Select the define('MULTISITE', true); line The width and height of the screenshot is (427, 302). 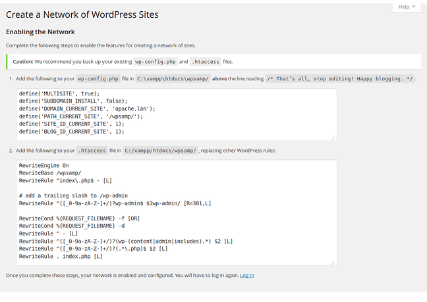(59, 93)
